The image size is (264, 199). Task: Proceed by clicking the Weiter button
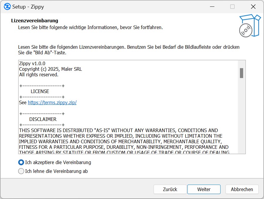pyautogui.click(x=204, y=189)
